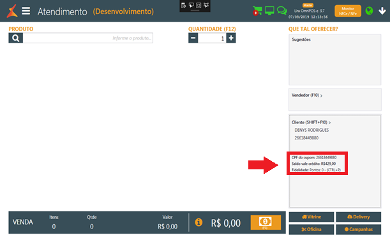Click the square display icon in debug toolbar

coord(199,5)
